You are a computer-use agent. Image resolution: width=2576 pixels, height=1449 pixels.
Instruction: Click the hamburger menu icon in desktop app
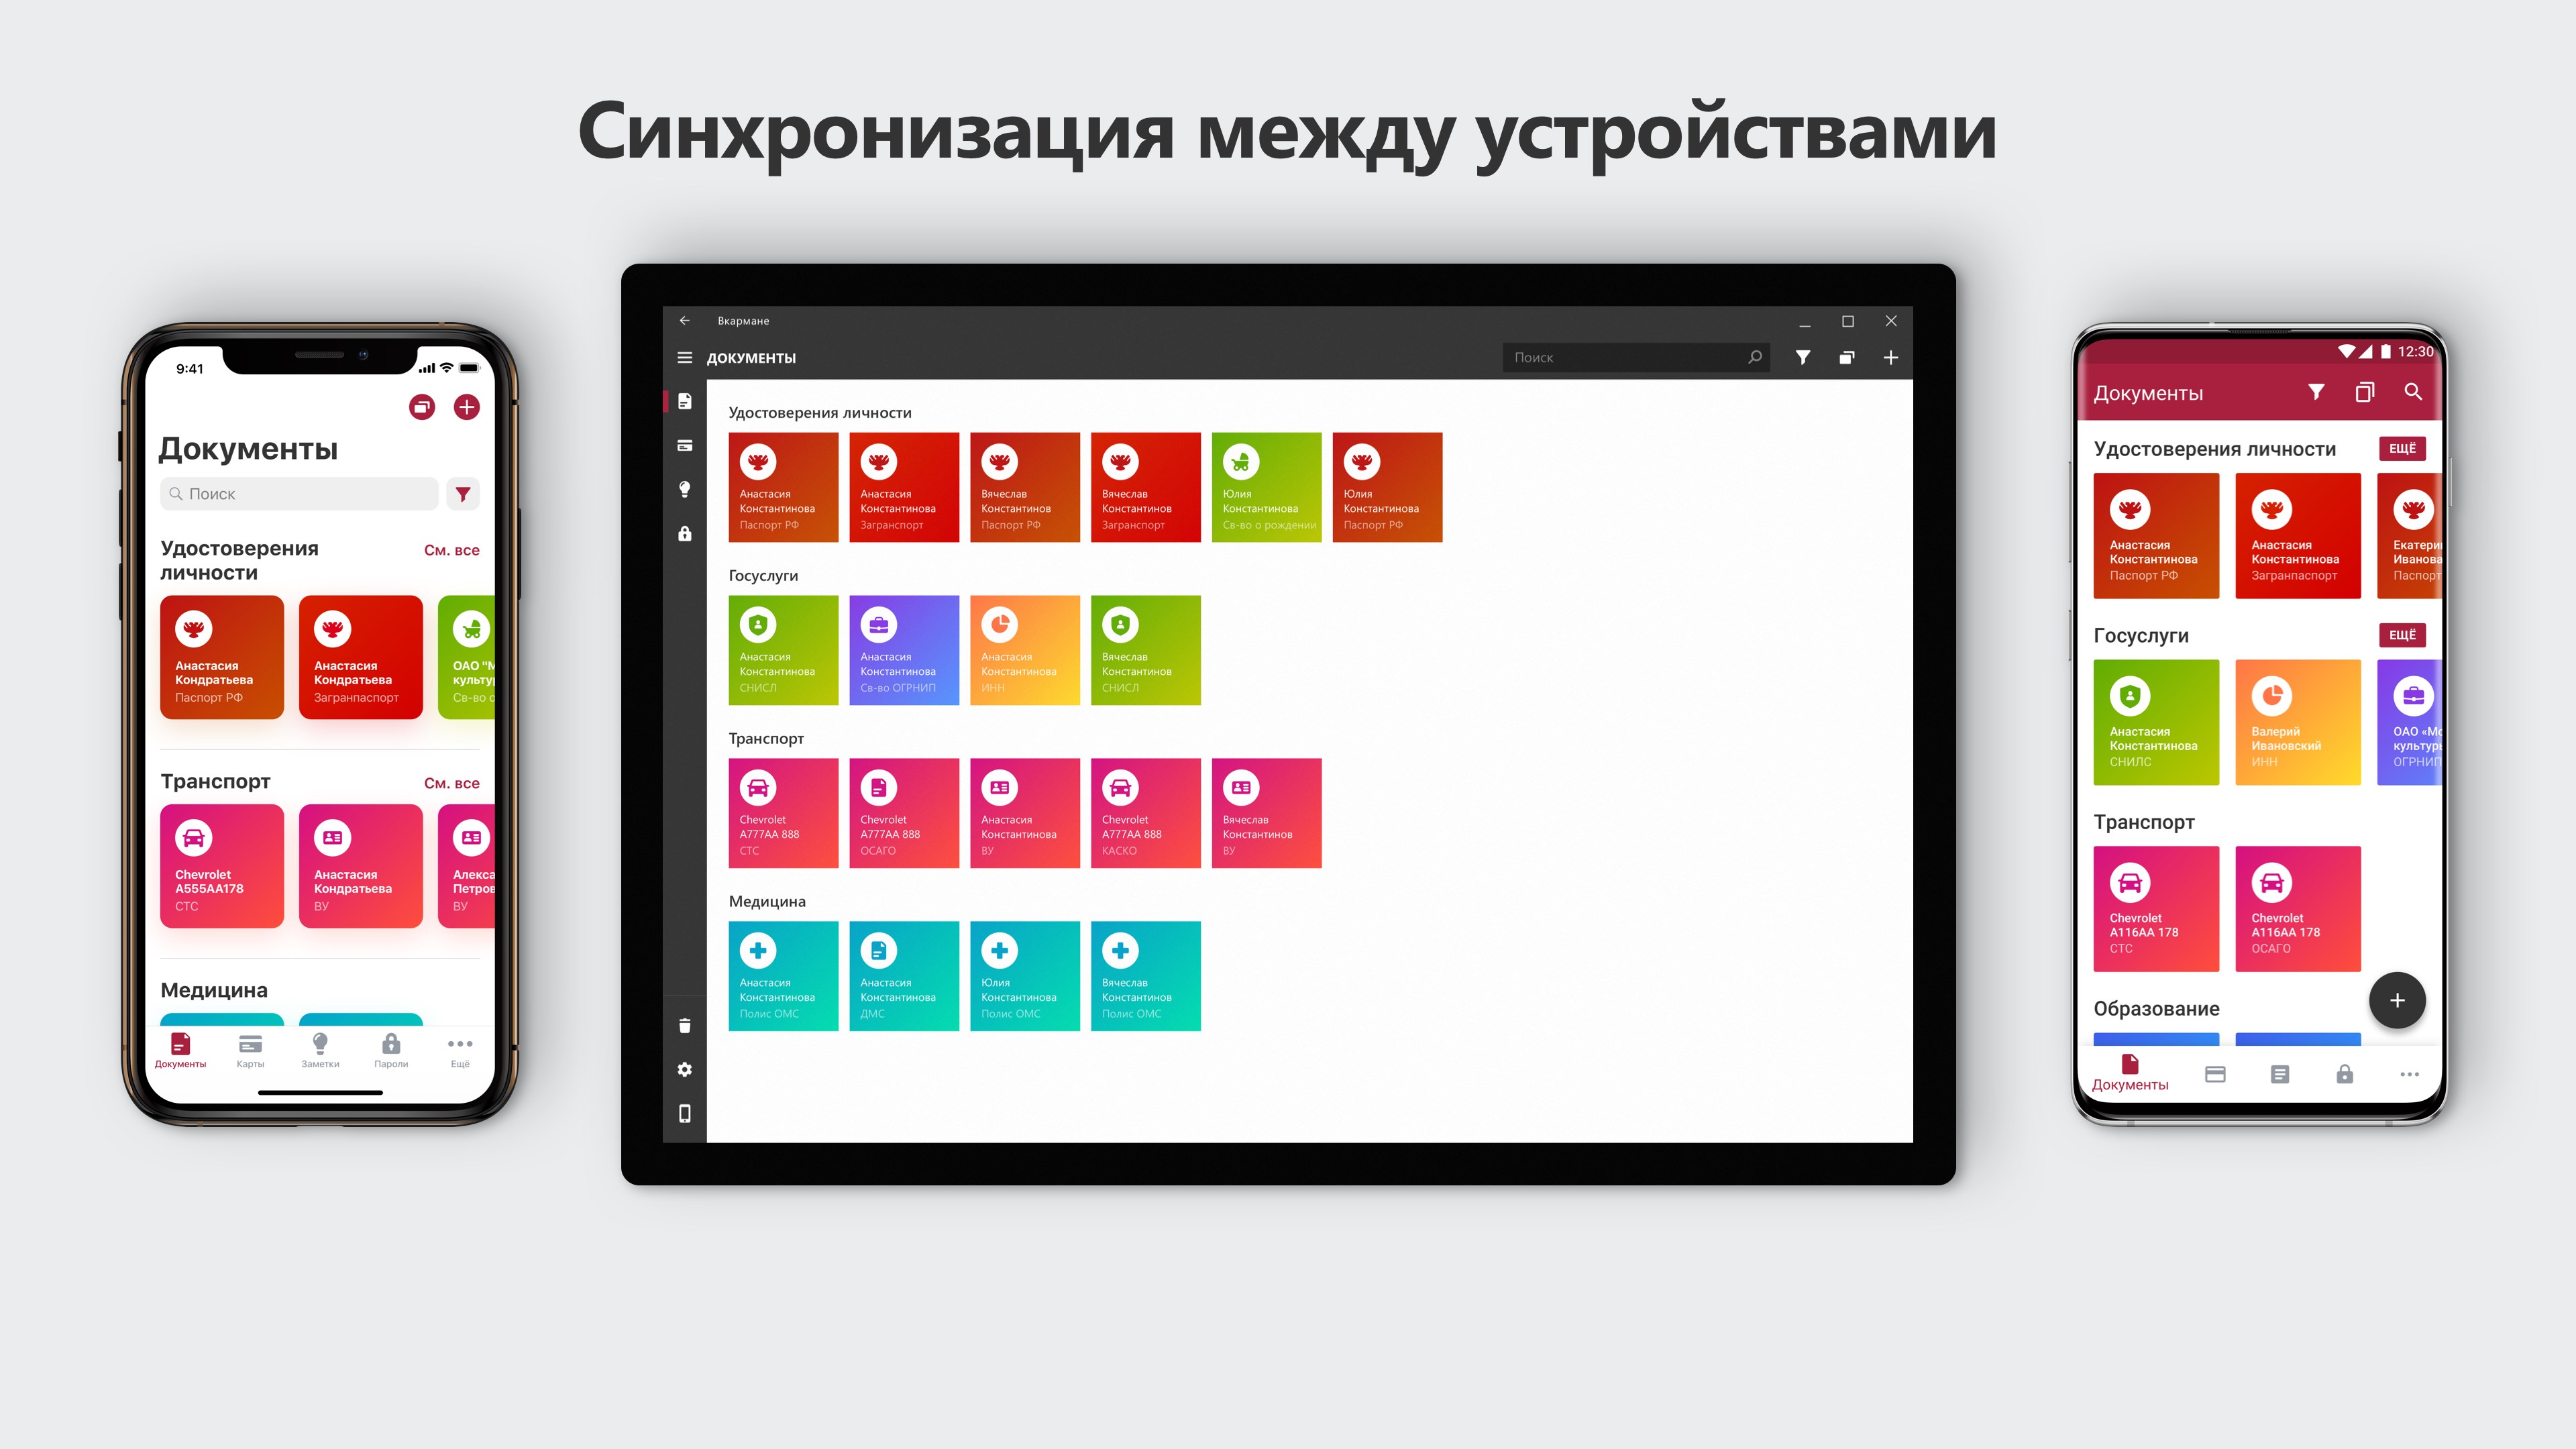click(685, 358)
